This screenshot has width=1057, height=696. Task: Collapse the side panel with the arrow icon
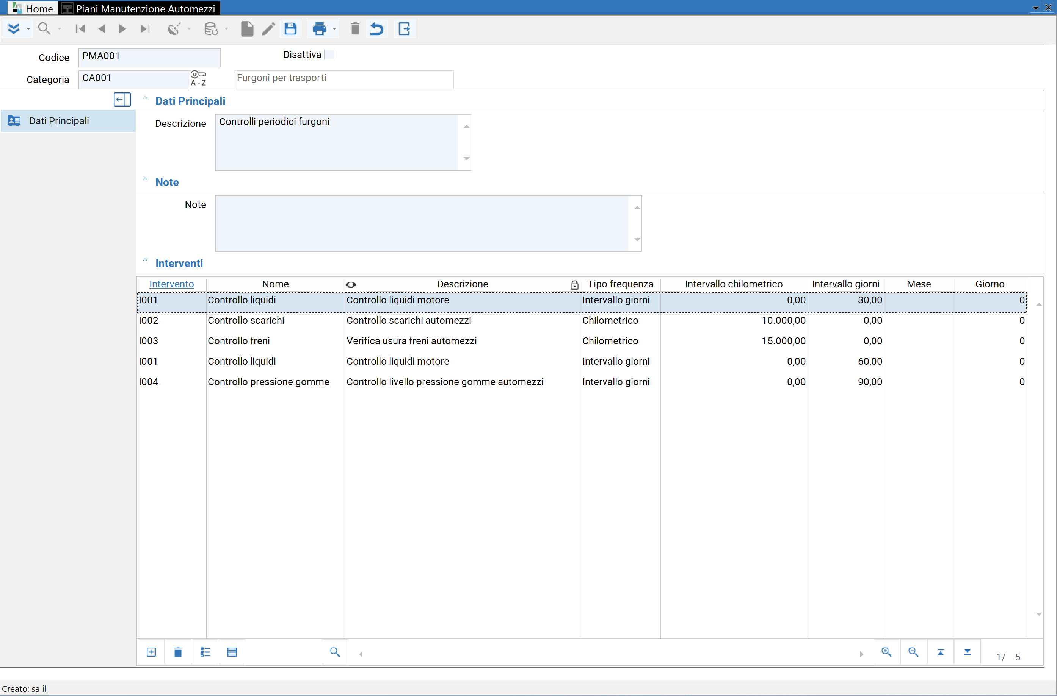coord(122,100)
